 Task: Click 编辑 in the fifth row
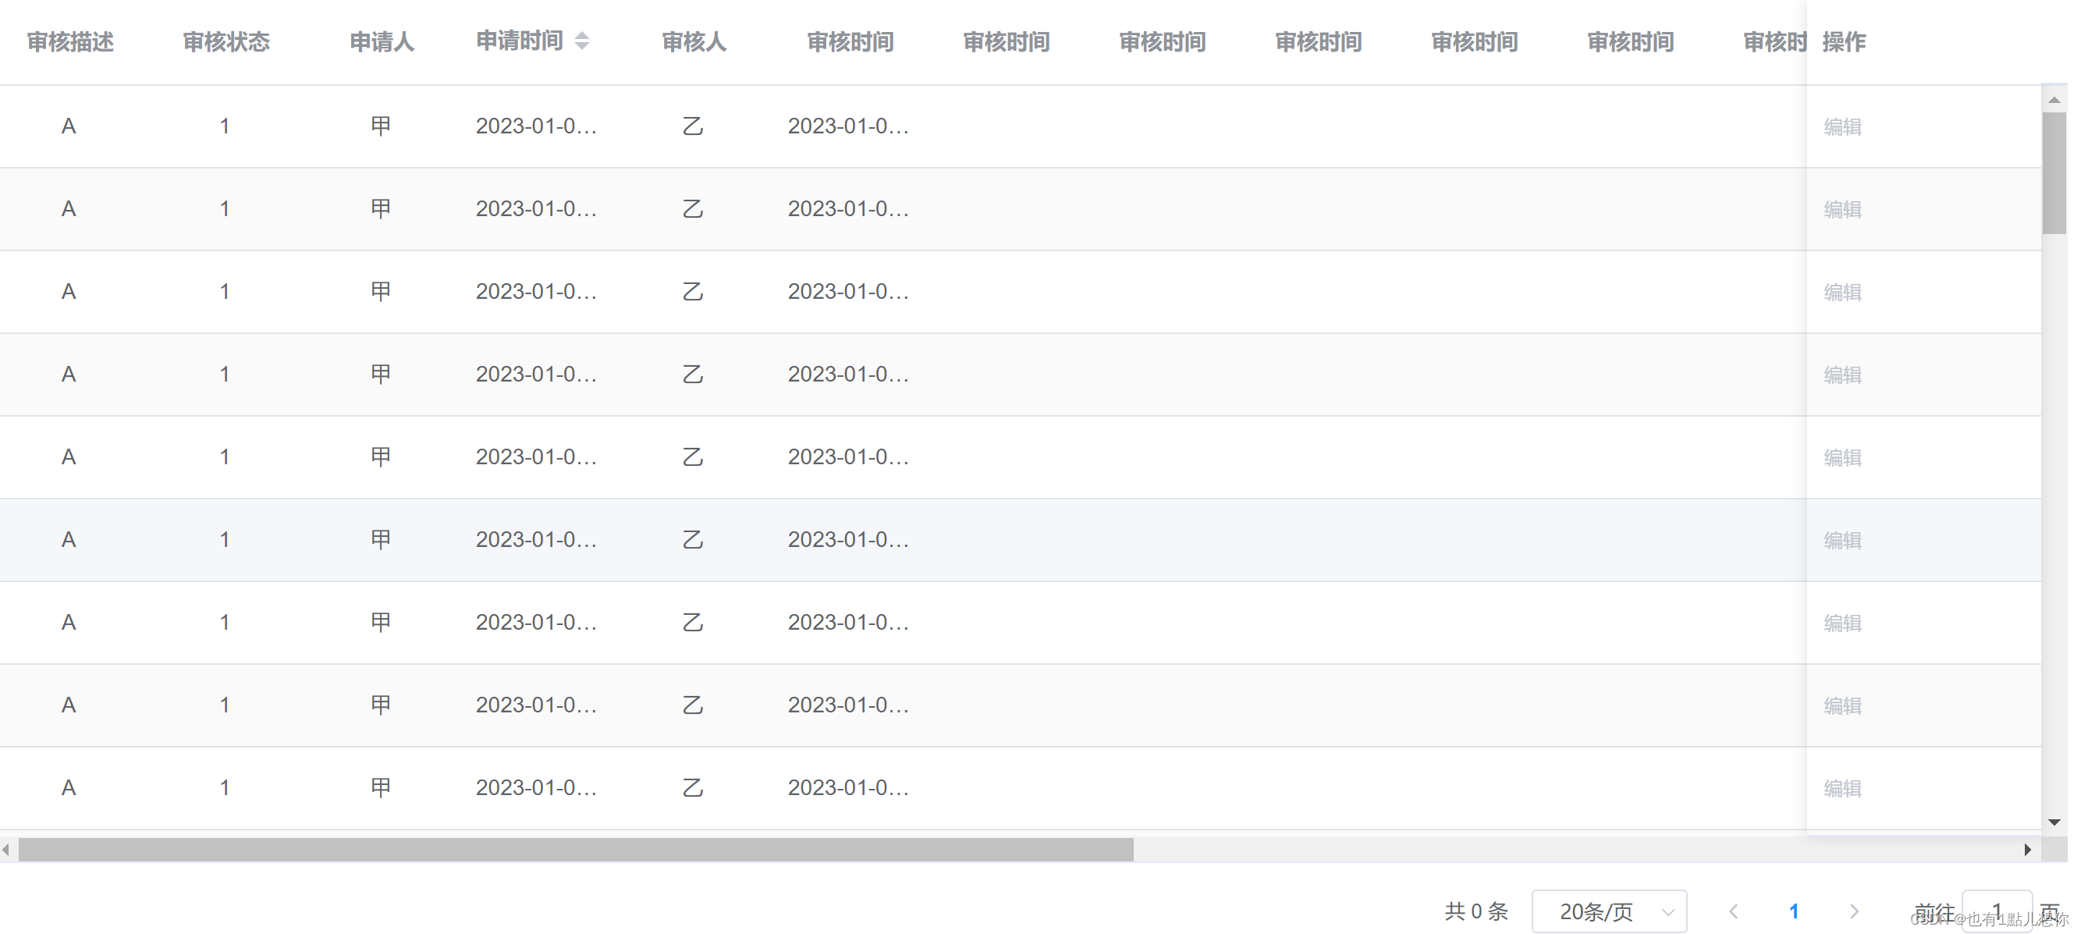[x=1842, y=457]
